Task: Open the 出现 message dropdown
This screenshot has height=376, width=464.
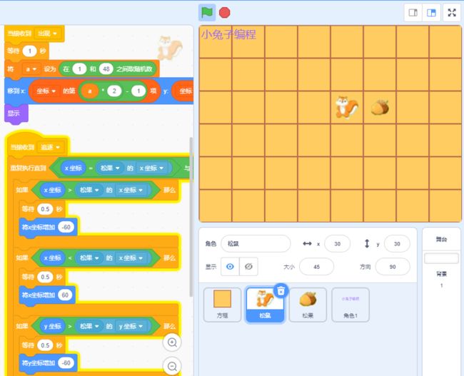Action: 48,34
